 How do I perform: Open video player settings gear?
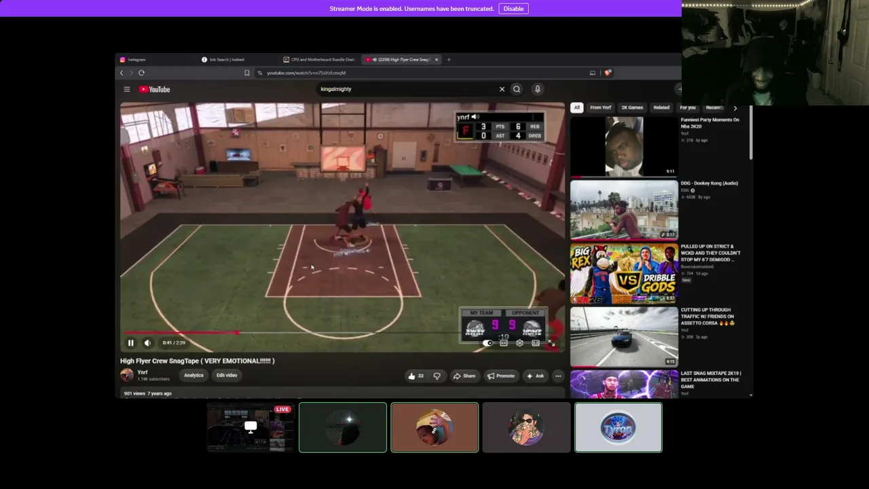pos(519,343)
